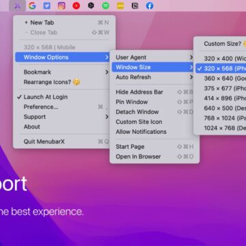Choose the Close Tab menu entry
246x246 pixels.
point(64,32)
